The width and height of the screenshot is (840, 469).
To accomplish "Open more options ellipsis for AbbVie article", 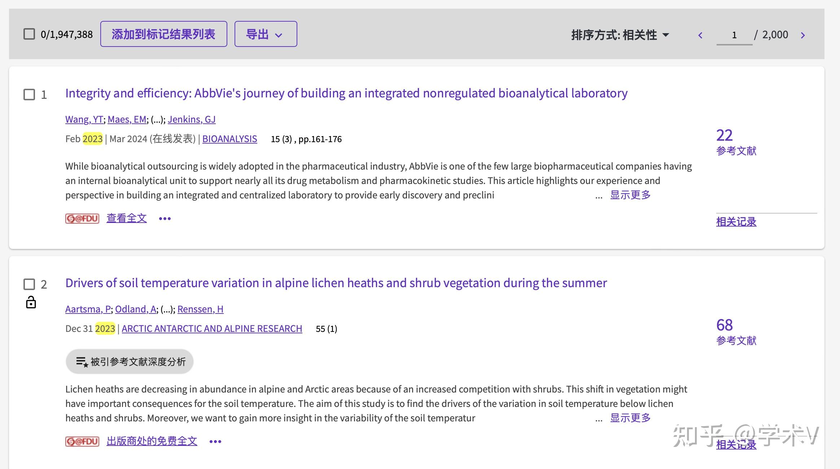I will [165, 218].
